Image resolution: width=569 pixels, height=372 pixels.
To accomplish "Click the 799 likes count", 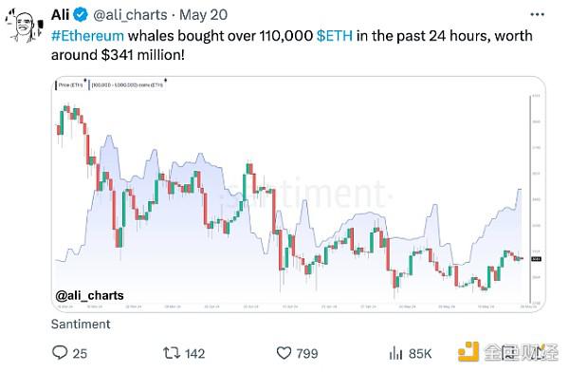I will pyautogui.click(x=307, y=353).
